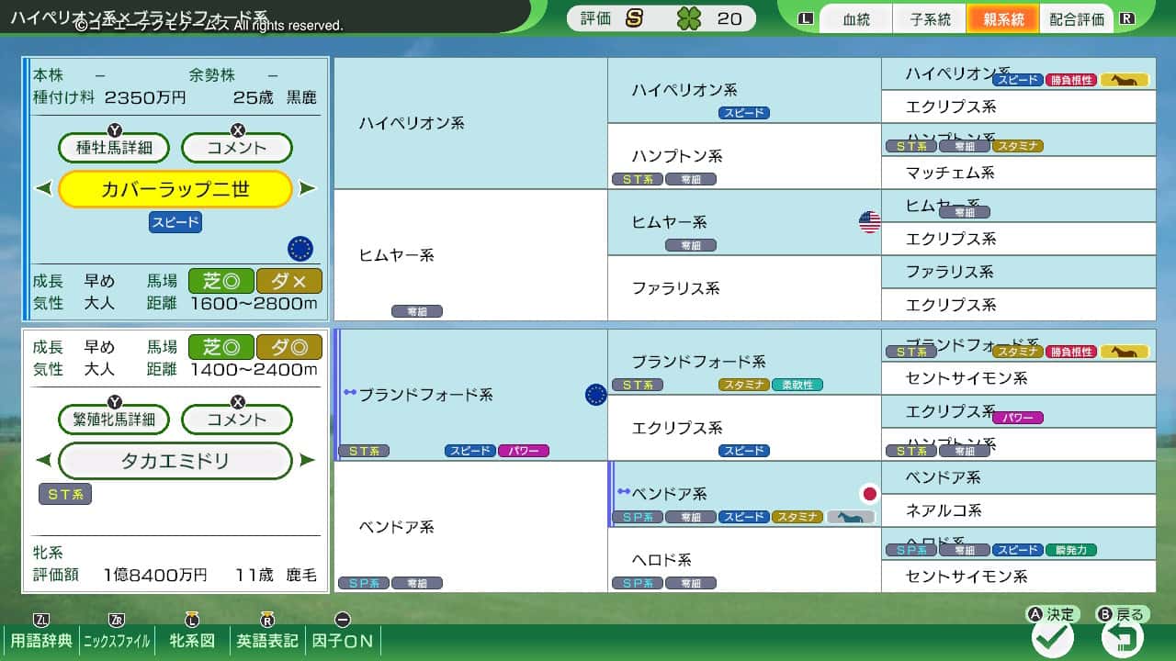The height and width of the screenshot is (661, 1176).
Task: Click the red Japan flag icon on ベンドア系
Action: pyautogui.click(x=869, y=493)
